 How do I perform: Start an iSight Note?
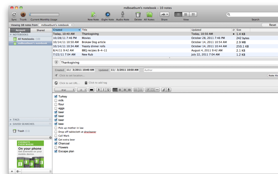coord(107,15)
